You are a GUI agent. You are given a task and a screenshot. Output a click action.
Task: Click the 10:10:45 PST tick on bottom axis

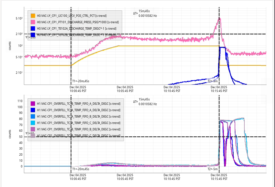coord(172,177)
